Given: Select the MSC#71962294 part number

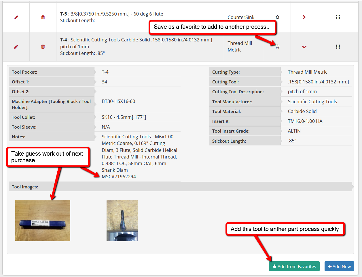Looking at the screenshot, I should (x=119, y=177).
